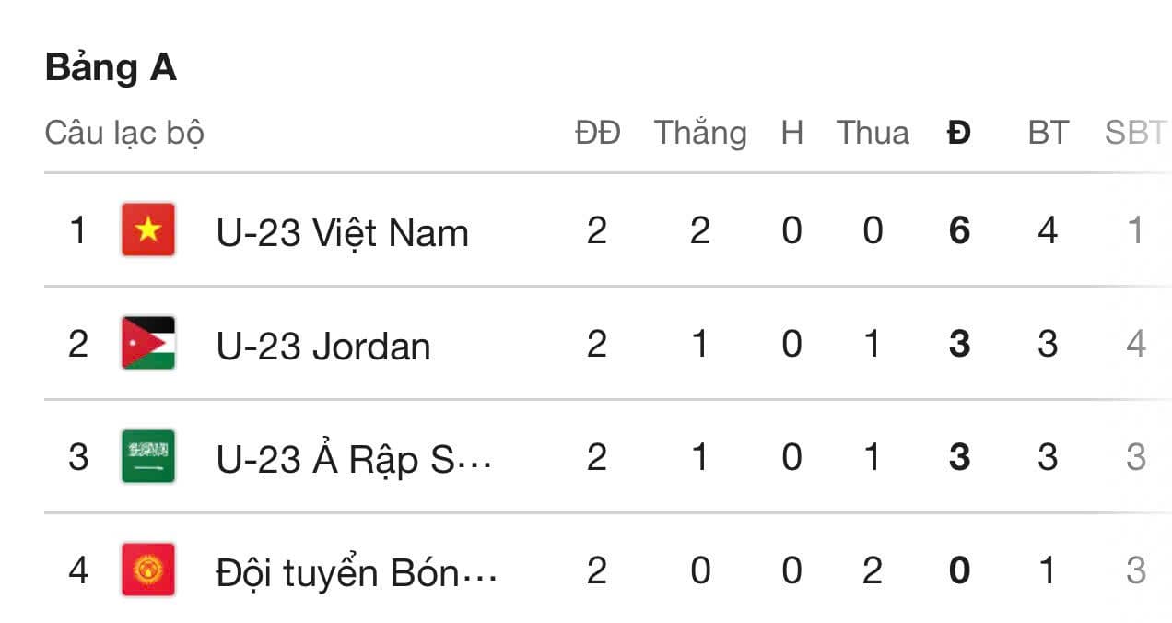Click rank number 2 beside Jordan
This screenshot has height=623, width=1172.
pyautogui.click(x=78, y=344)
